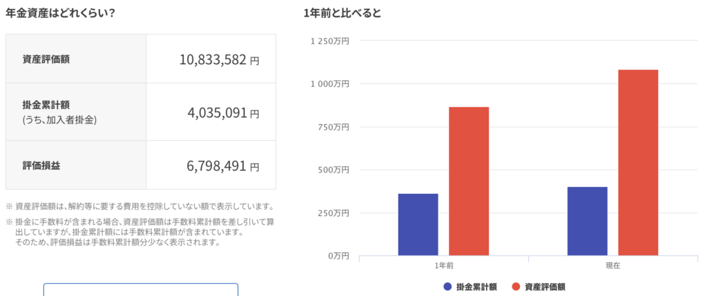Click the 1 000万円 y-axis label

330,83
